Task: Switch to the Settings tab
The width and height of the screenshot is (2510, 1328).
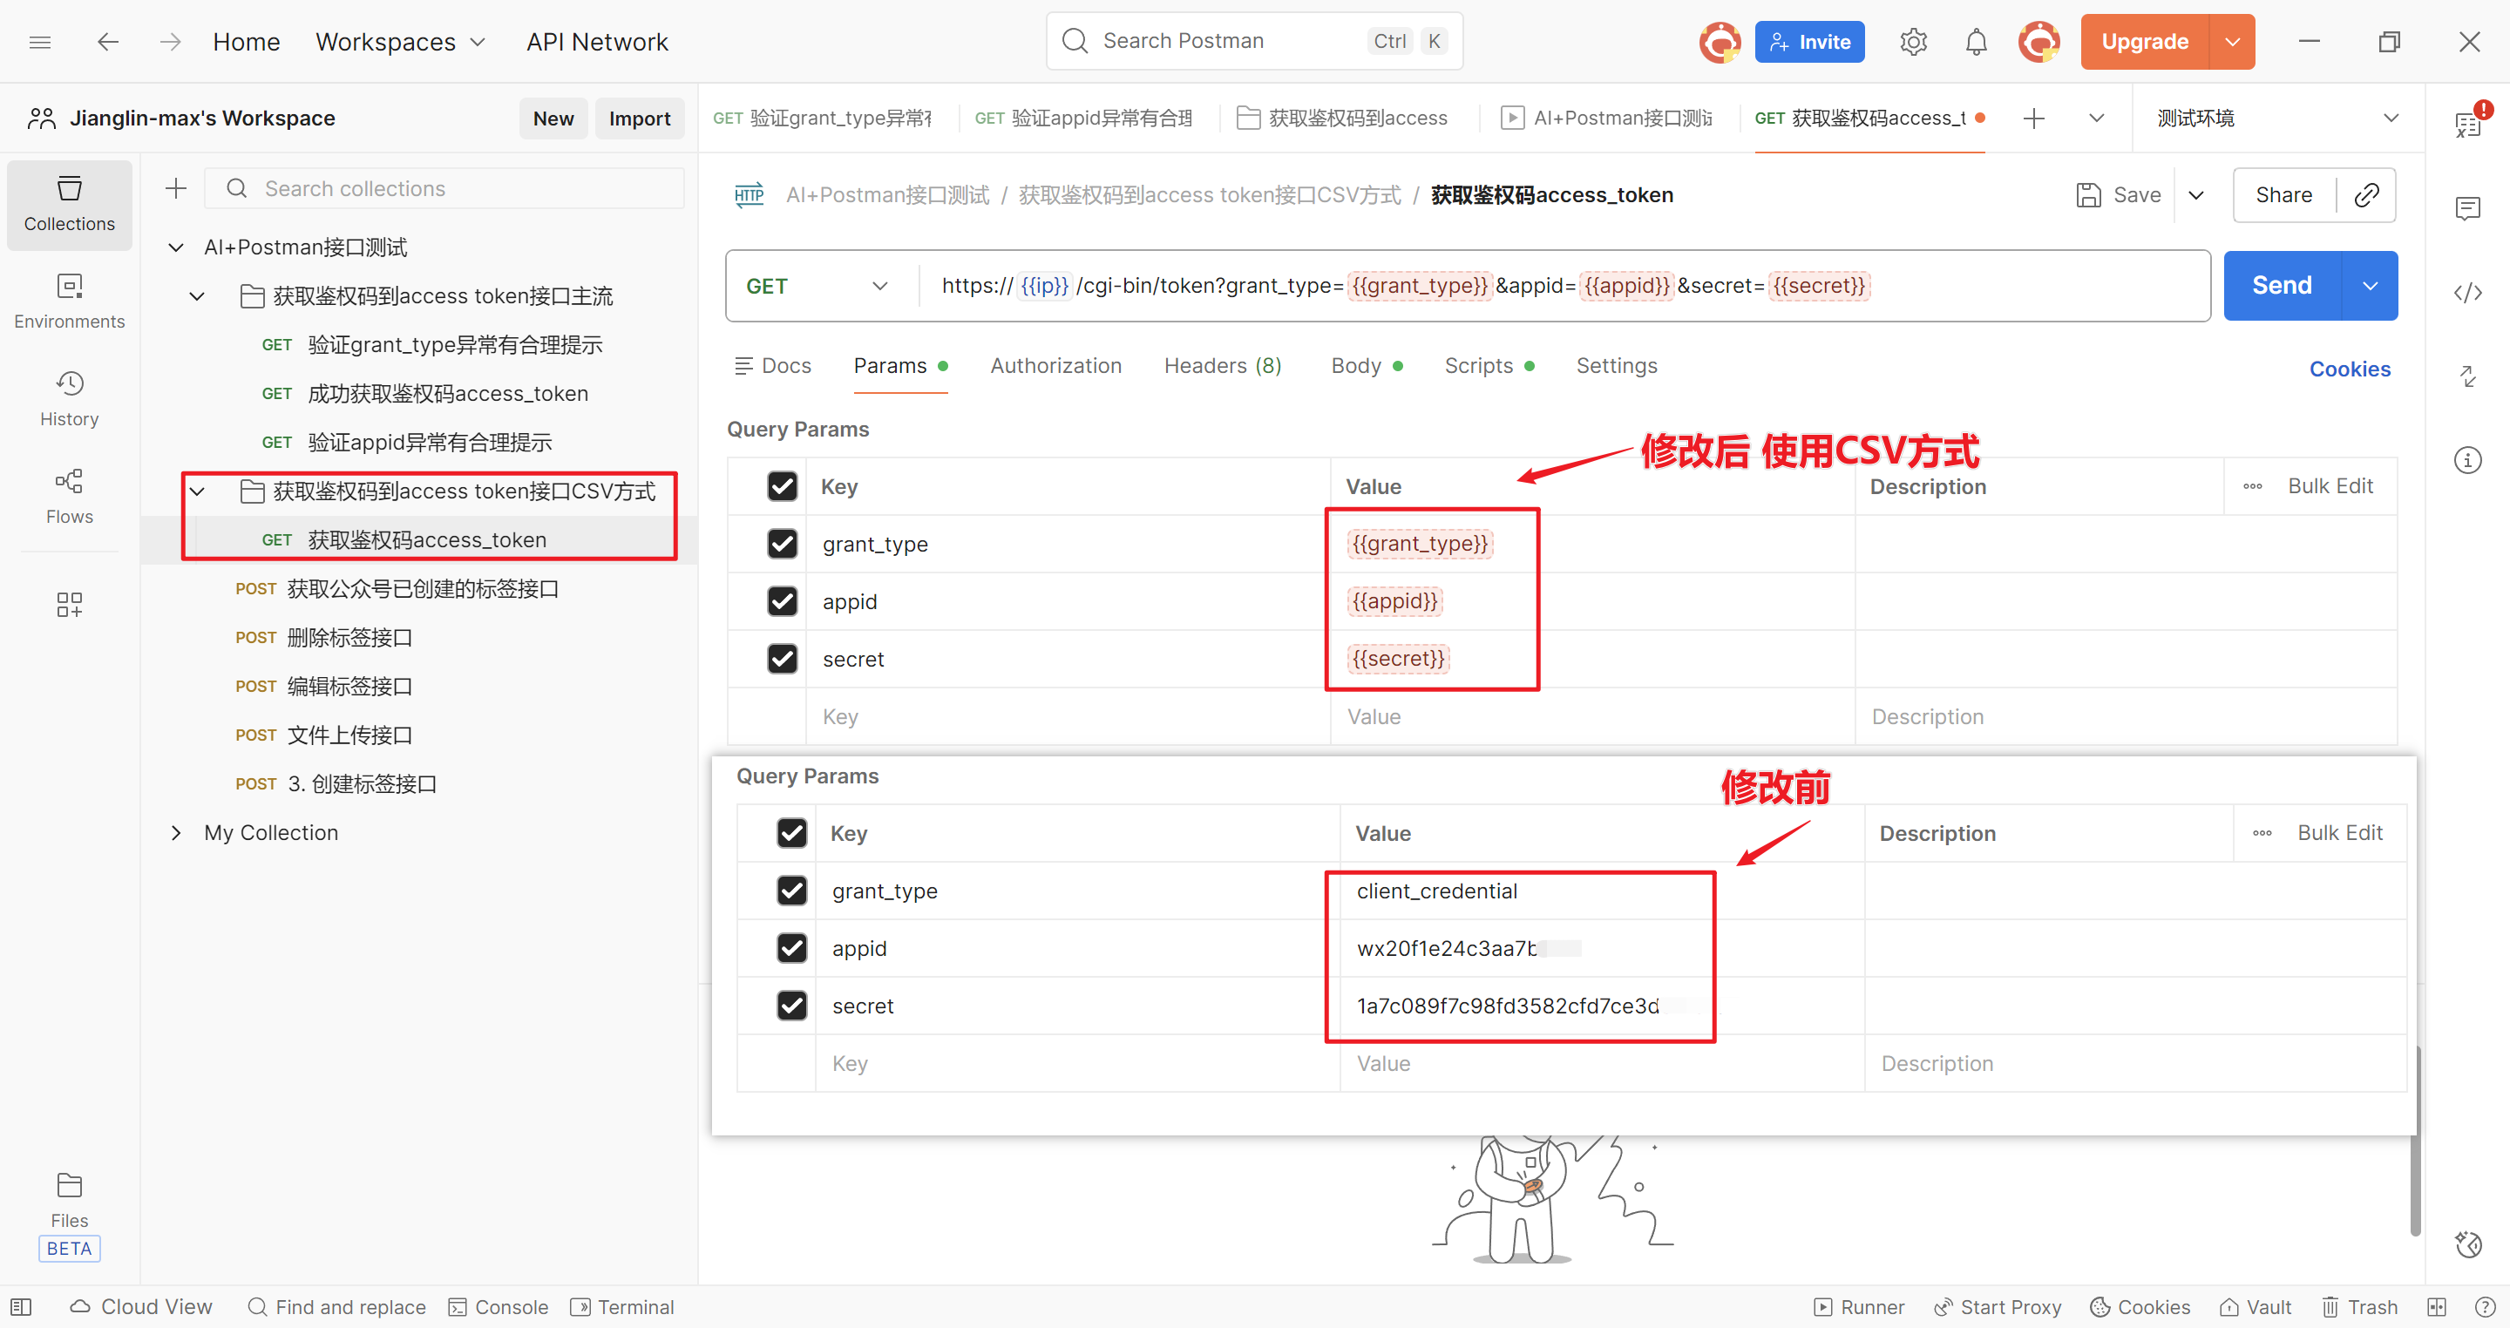Action: [1617, 365]
